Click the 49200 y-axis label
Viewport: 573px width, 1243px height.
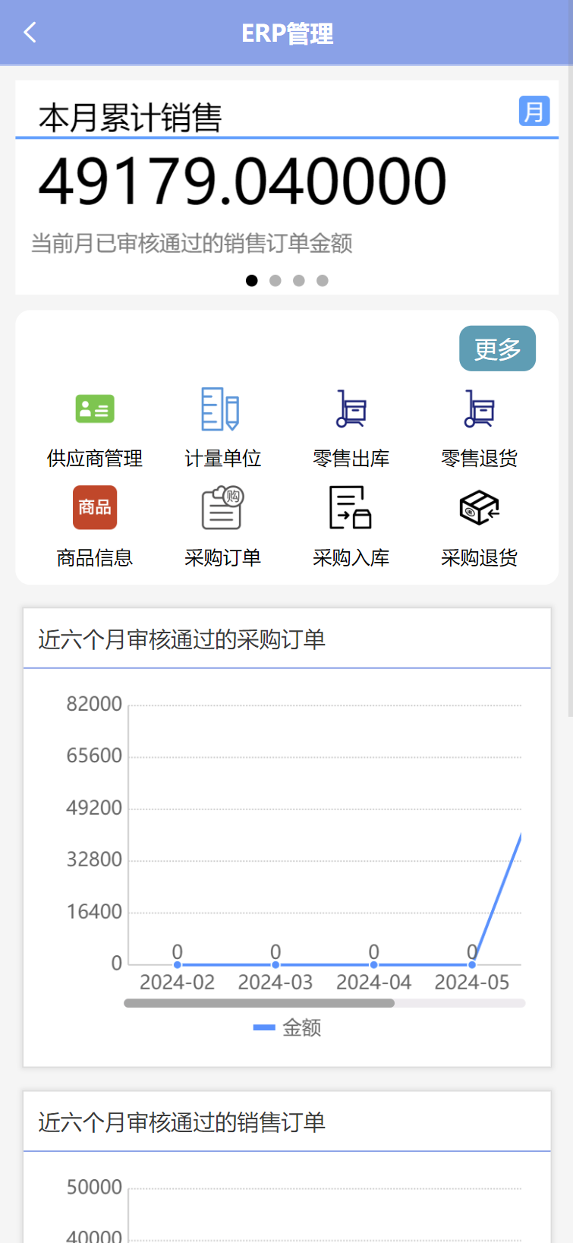point(94,808)
